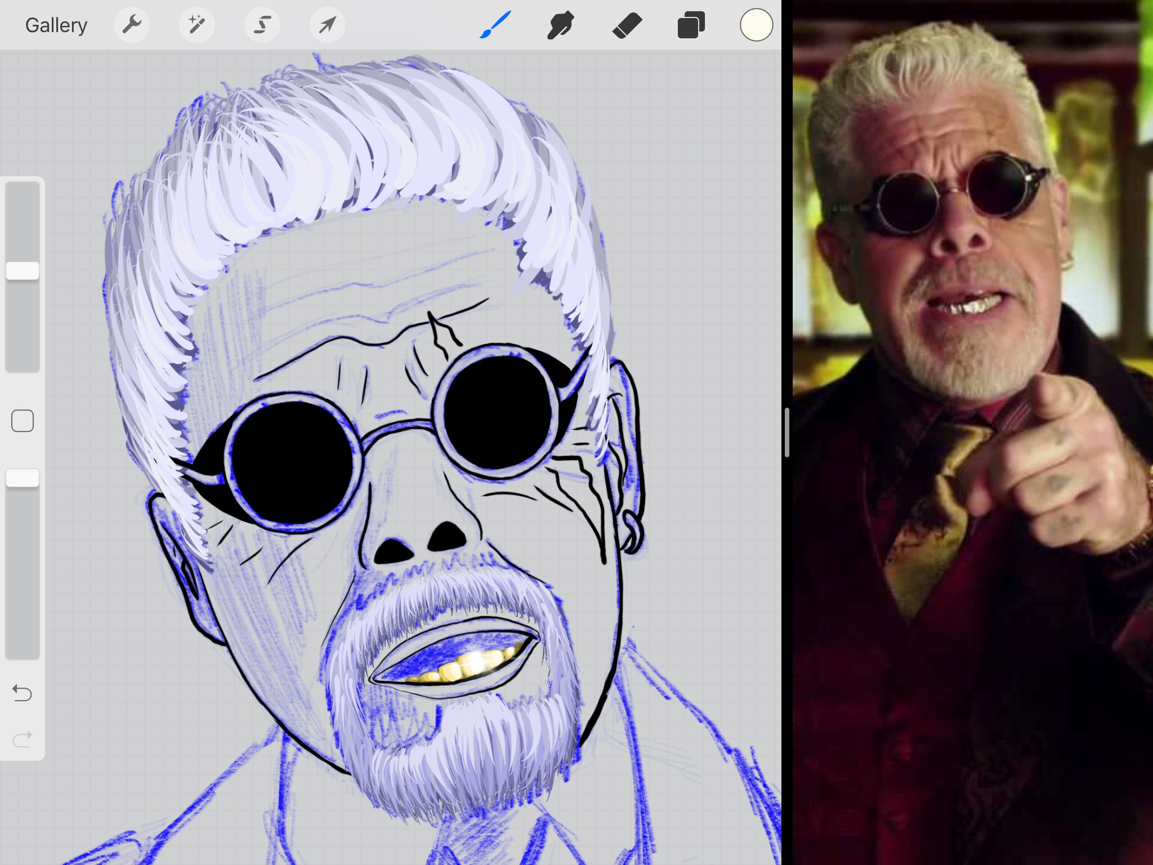The image size is (1153, 865).
Task: Click the brush size slider handle
Action: click(x=23, y=271)
